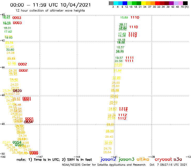
Task: Click the latitude axis label -44
Action: tap(2, 67)
